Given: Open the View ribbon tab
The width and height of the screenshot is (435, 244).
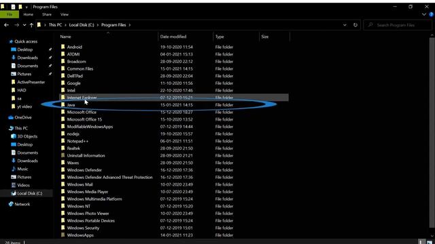Looking at the screenshot, I should pos(65,14).
